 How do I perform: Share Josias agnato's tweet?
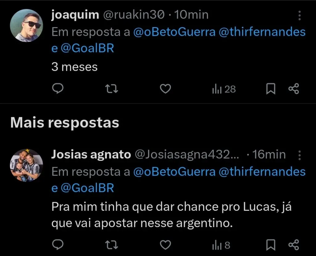point(293,245)
